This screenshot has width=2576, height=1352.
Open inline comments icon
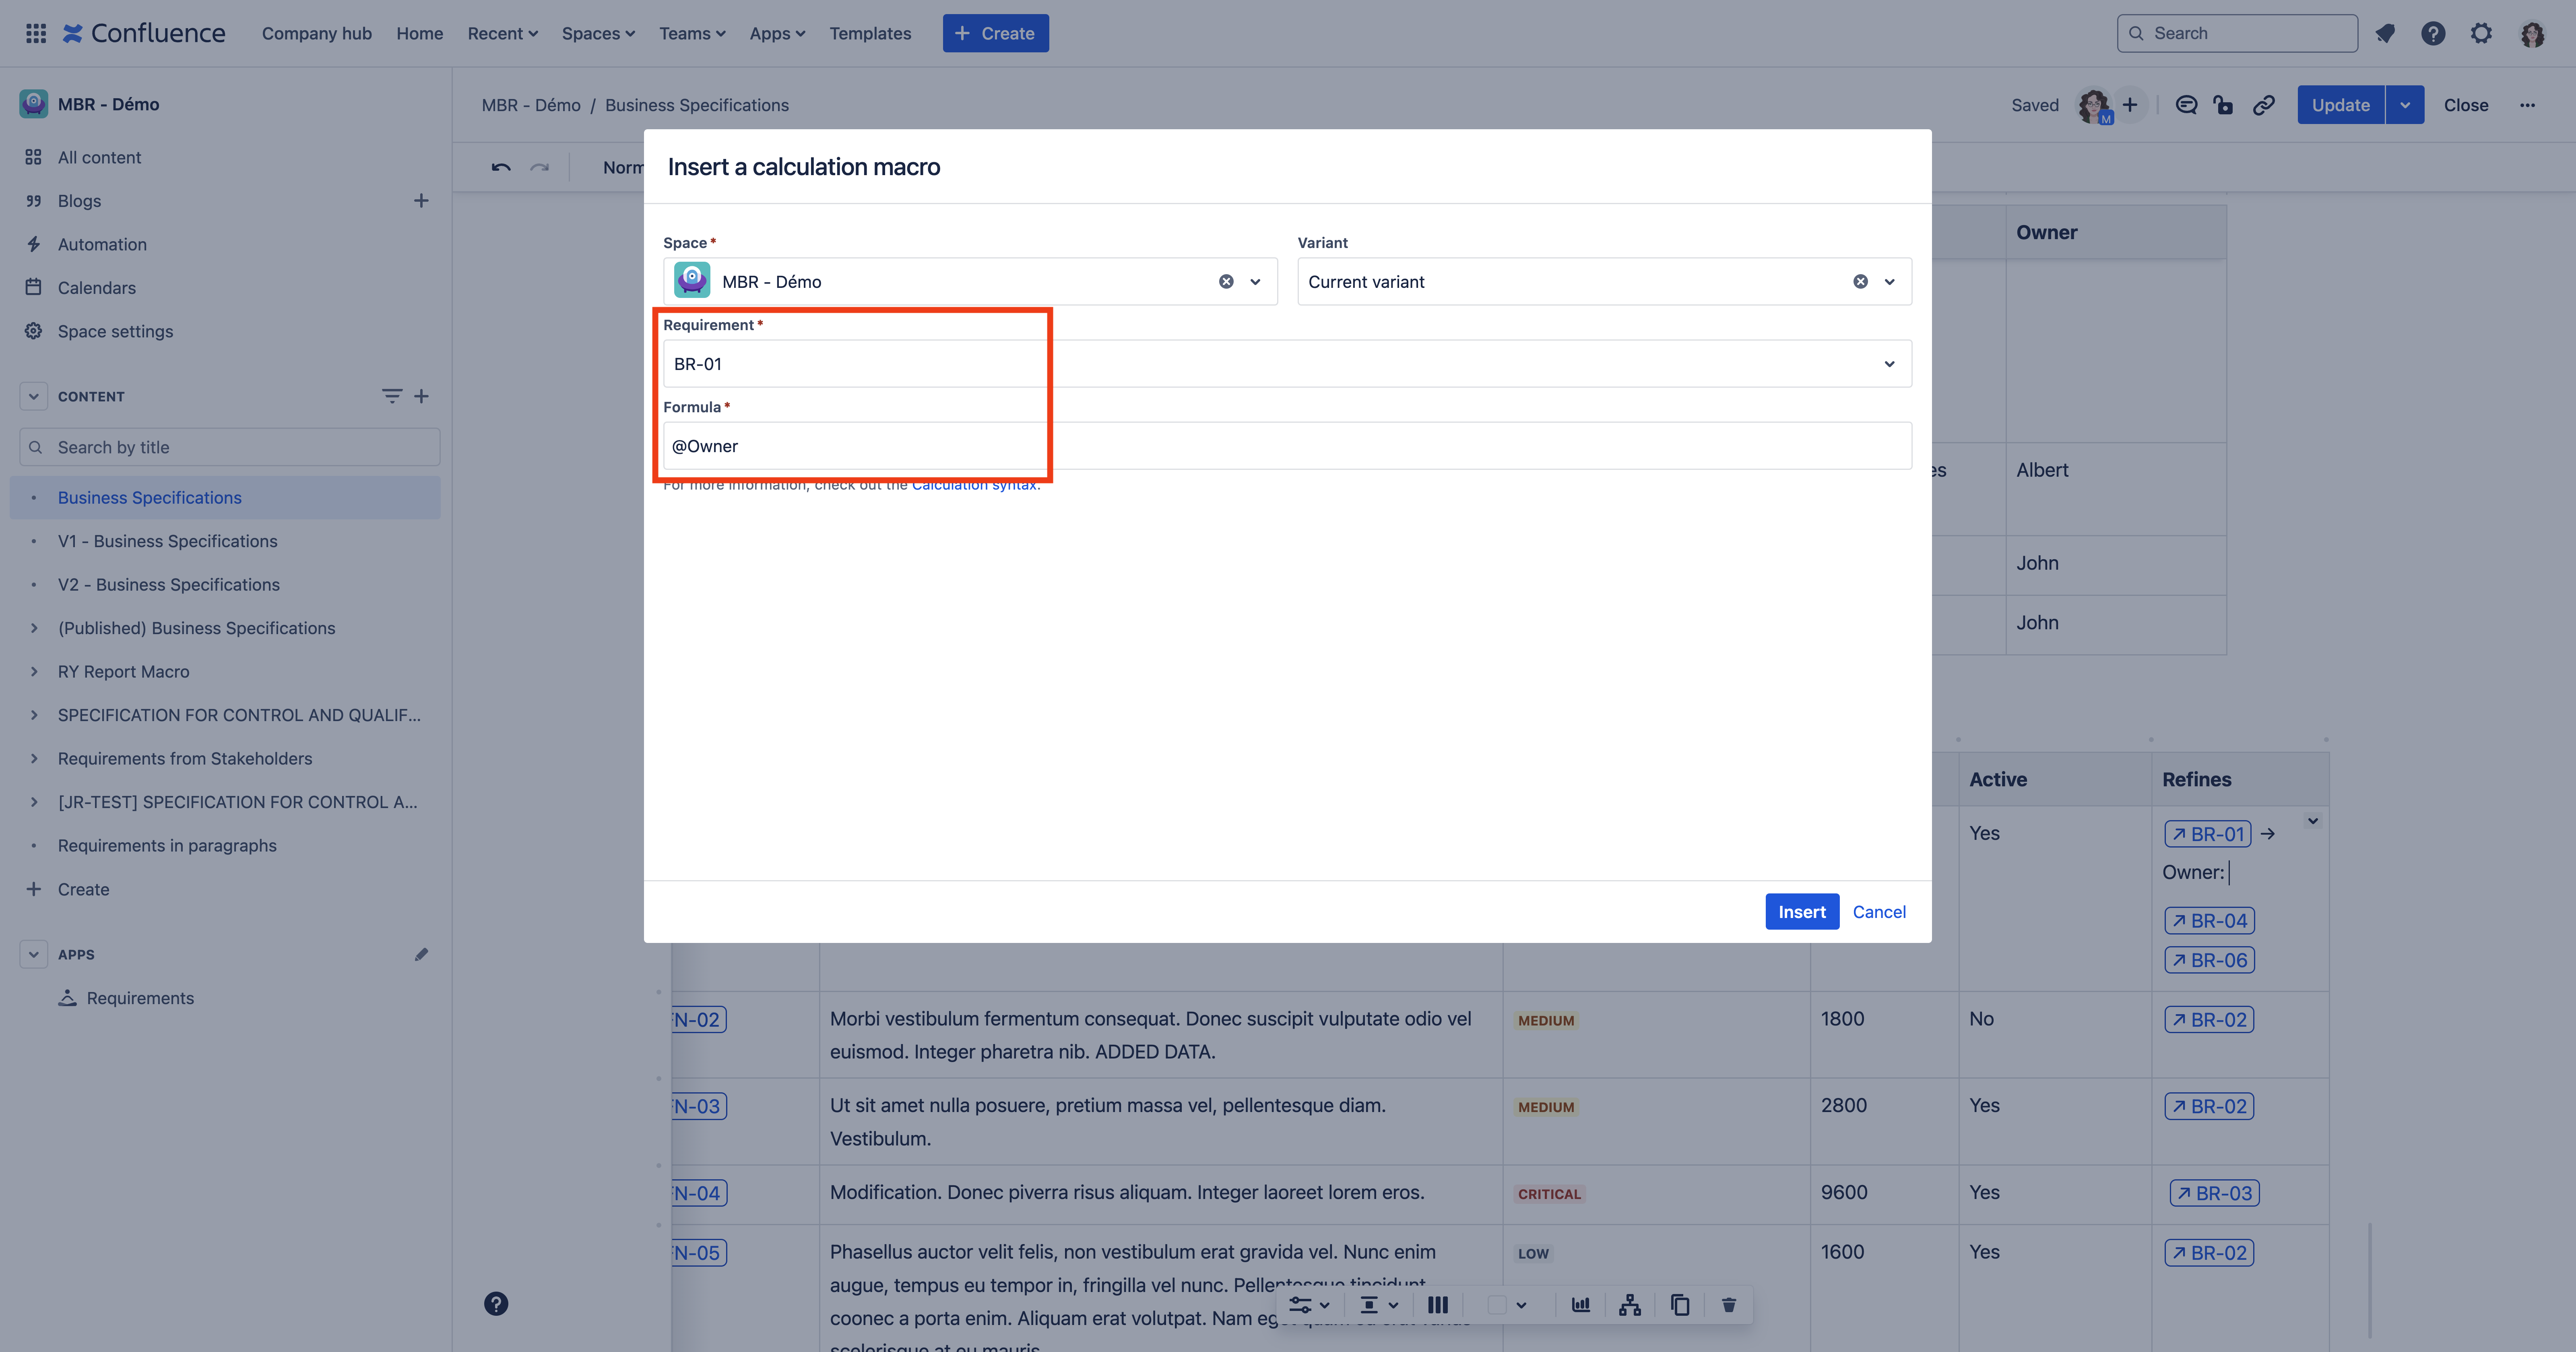[x=2186, y=105]
